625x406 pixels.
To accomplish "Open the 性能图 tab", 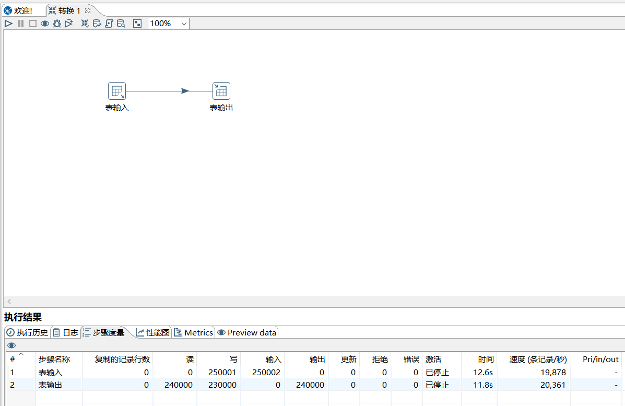I will pos(152,333).
